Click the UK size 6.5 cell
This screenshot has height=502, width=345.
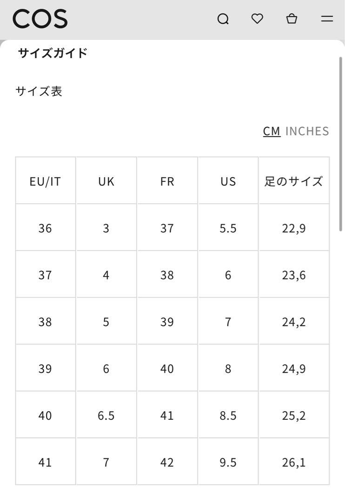click(106, 415)
